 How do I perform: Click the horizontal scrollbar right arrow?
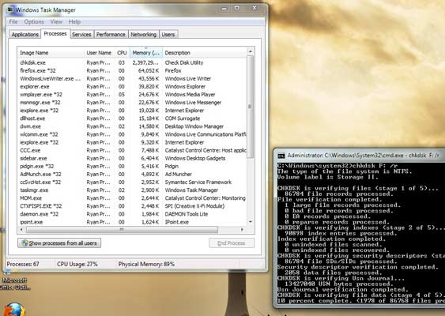pyautogui.click(x=242, y=229)
